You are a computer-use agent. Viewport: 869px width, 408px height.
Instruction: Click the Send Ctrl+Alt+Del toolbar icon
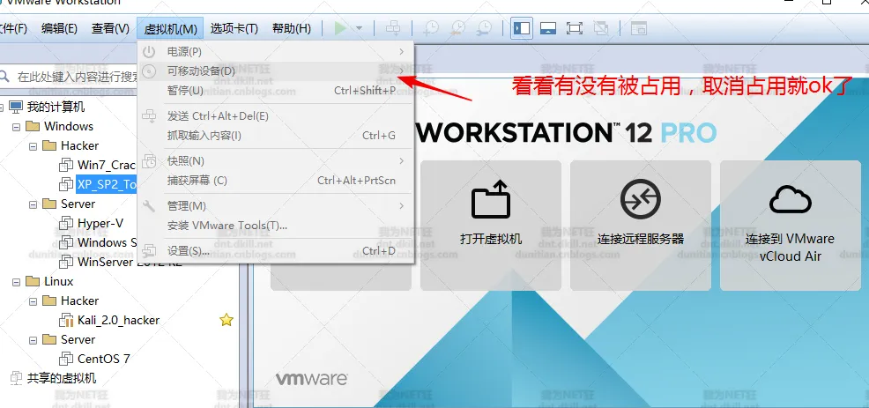pyautogui.click(x=393, y=27)
